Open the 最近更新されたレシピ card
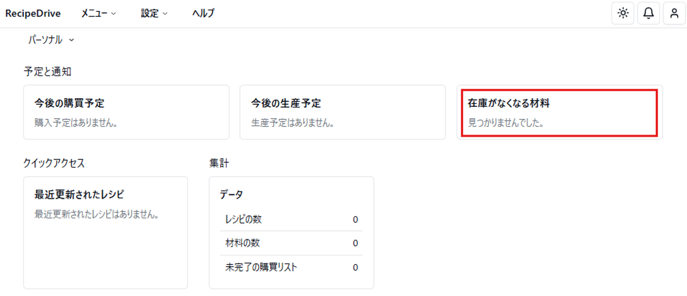Image resolution: width=687 pixels, height=296 pixels. 105,233
